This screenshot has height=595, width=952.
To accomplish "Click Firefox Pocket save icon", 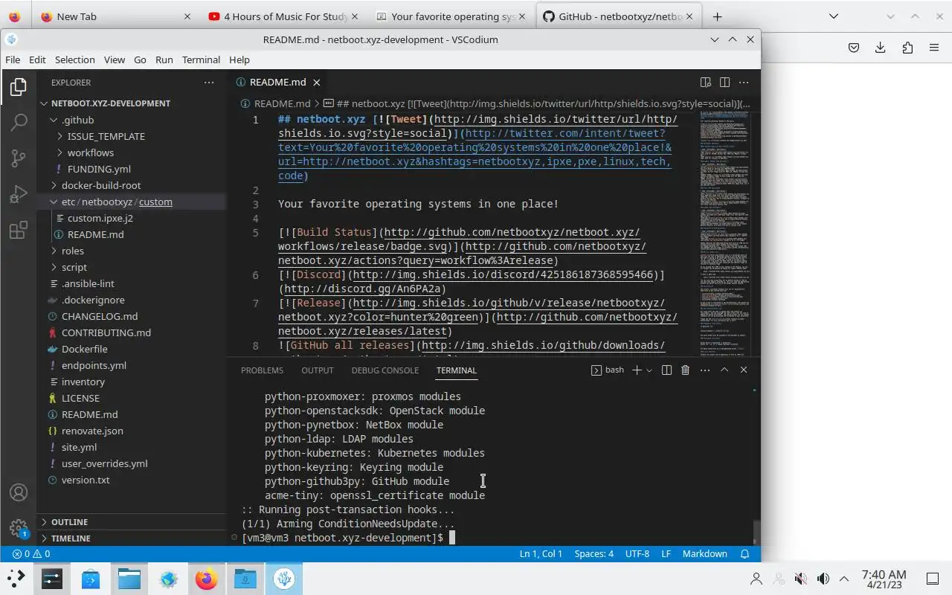I will coord(854,48).
